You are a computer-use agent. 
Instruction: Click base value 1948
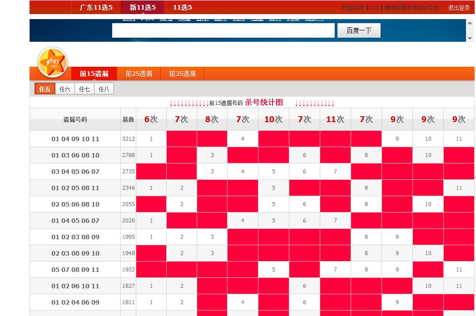click(129, 253)
